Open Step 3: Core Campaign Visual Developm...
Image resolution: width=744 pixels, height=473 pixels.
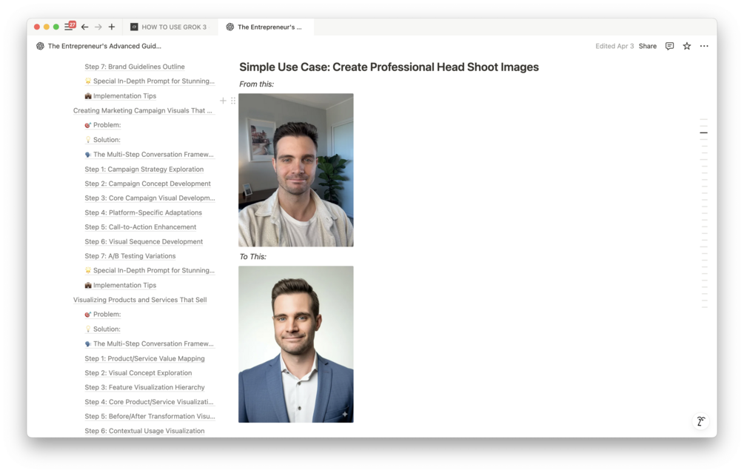pos(150,198)
